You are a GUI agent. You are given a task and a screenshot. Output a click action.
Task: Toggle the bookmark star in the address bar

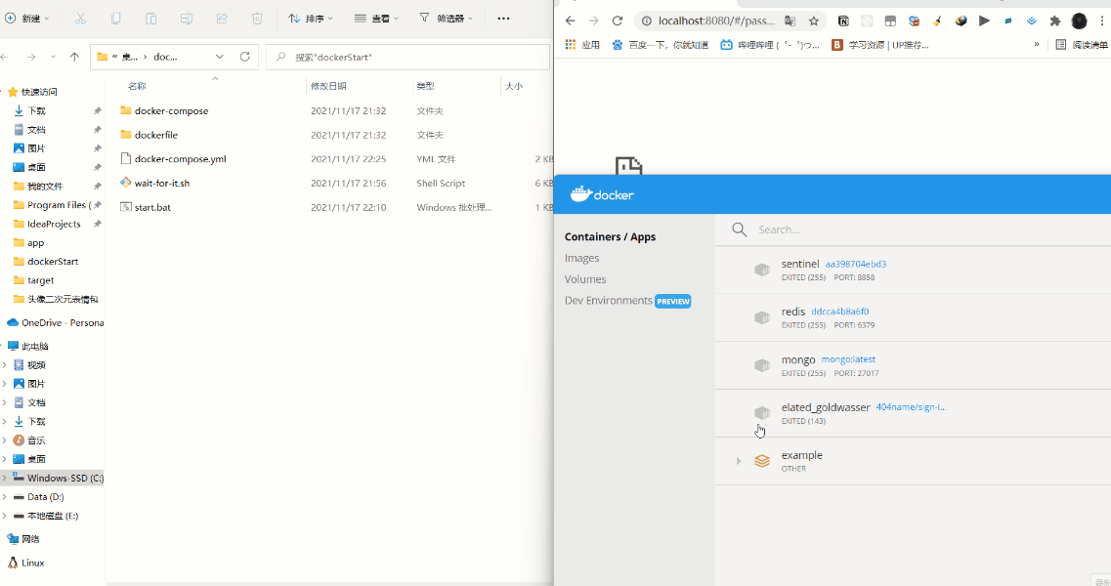point(813,20)
